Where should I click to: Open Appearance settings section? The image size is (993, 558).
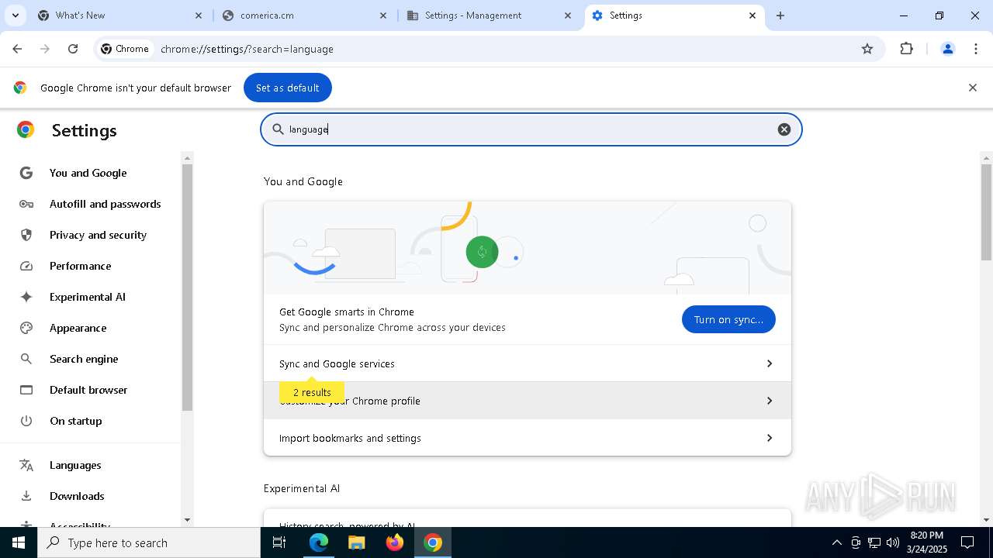click(x=78, y=328)
